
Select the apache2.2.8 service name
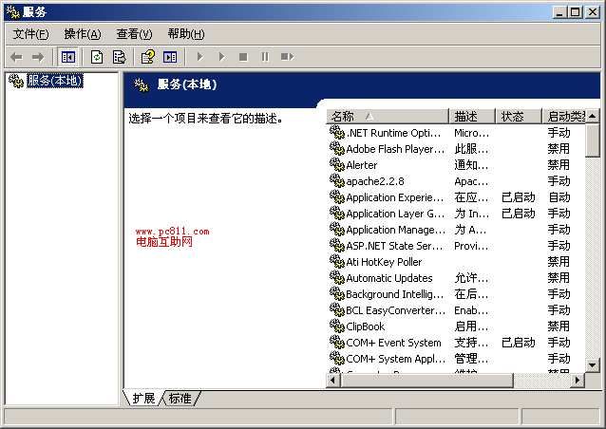point(375,181)
